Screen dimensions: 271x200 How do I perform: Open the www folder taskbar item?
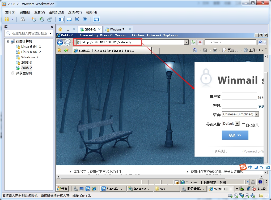pos(167,189)
